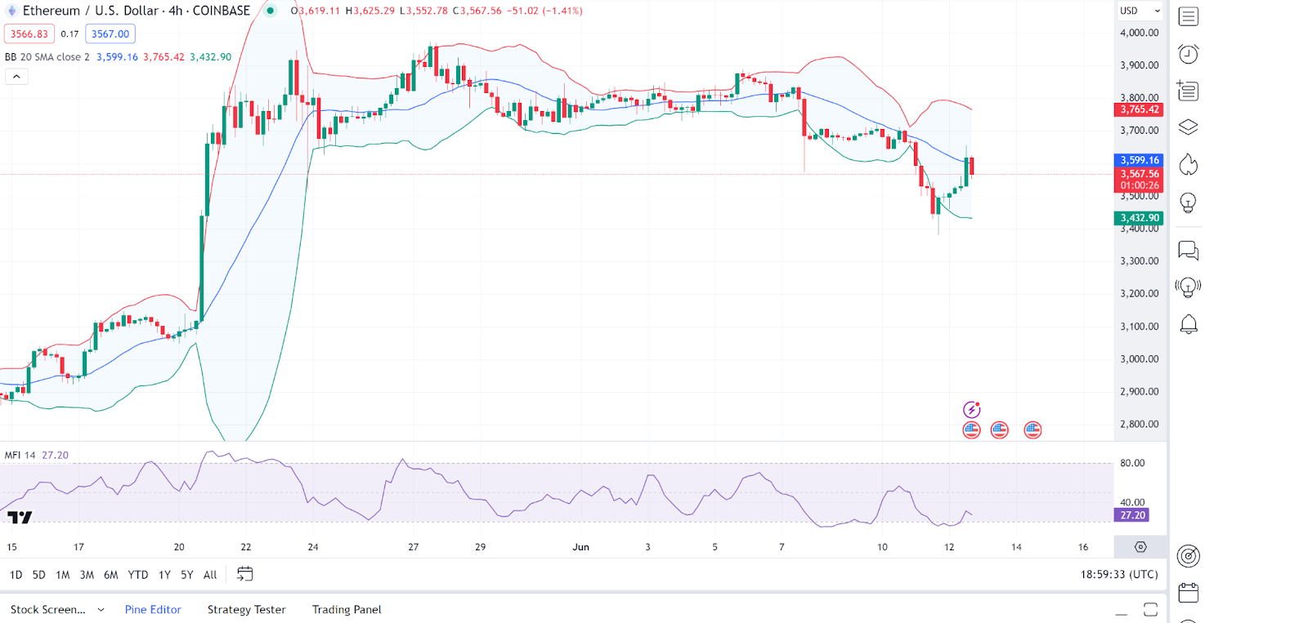Open the Ideas Stream broadcasting bulb icon
This screenshot has width=1308, height=623.
point(1188,287)
